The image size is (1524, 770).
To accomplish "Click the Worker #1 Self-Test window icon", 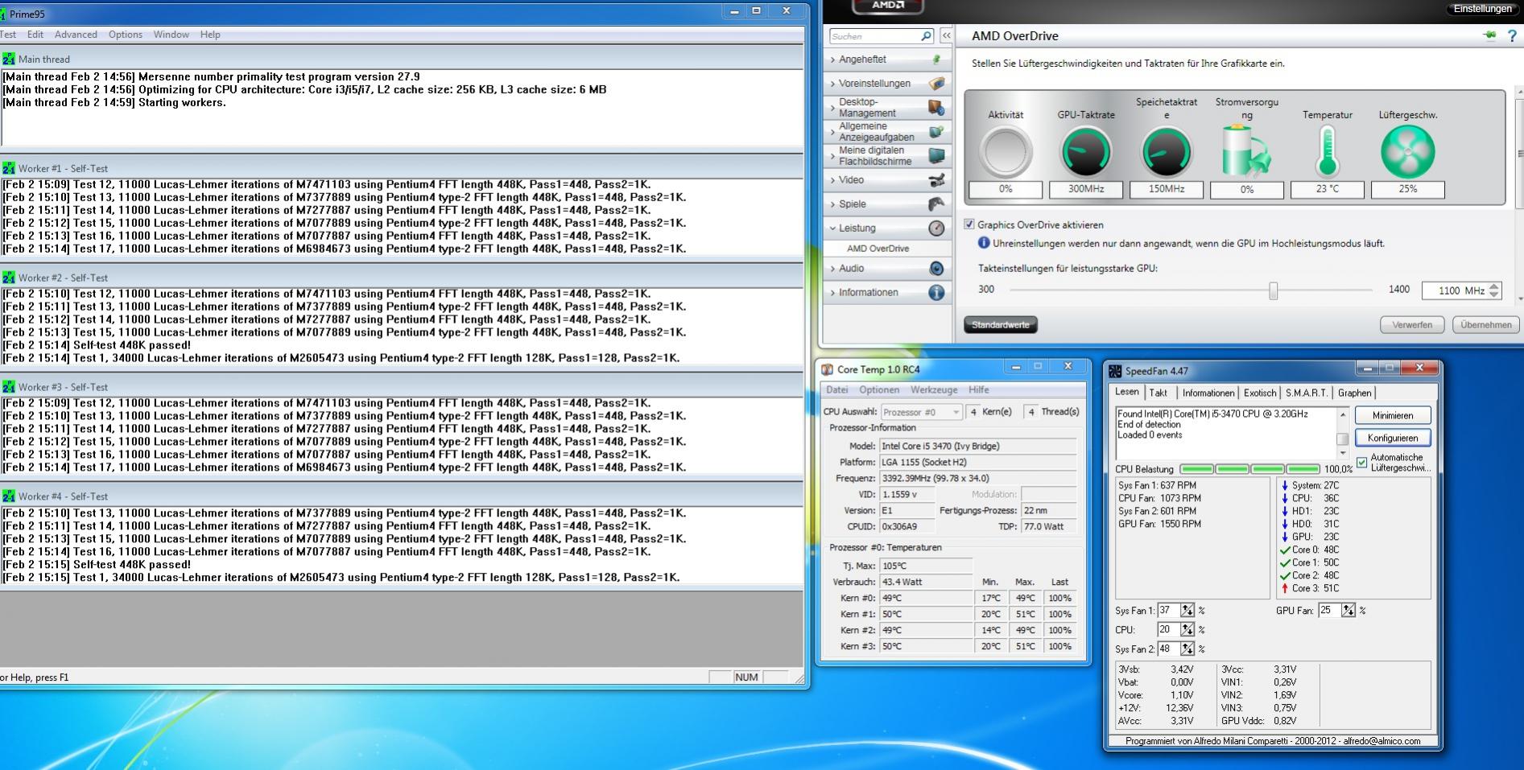I will (x=9, y=168).
